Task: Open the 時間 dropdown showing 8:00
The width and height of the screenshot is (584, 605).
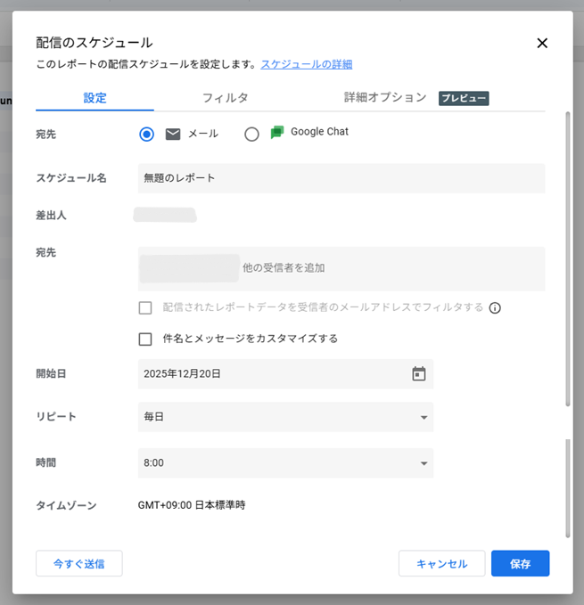Action: tap(285, 463)
